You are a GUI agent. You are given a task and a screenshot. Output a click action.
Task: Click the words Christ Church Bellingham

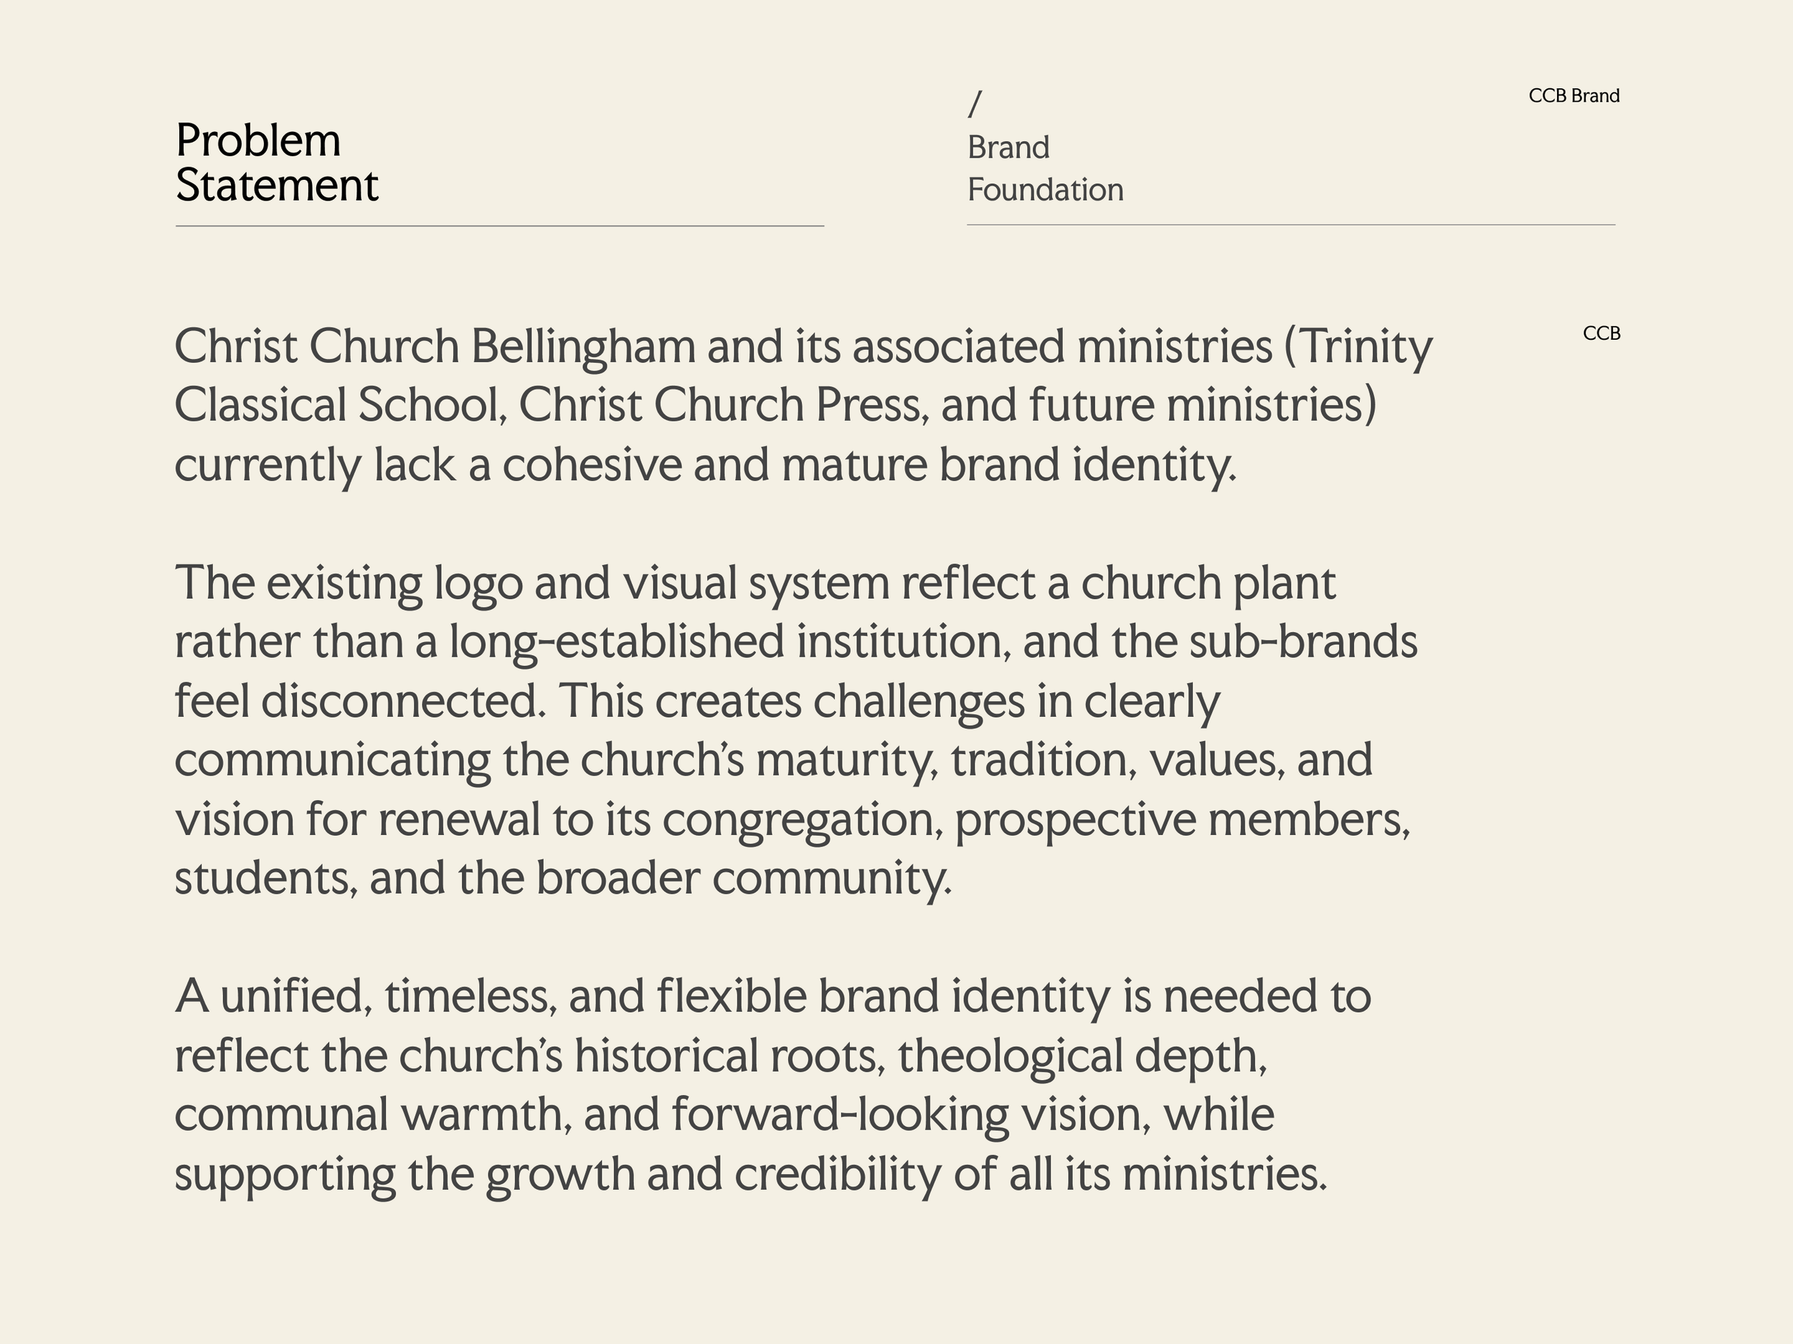(435, 348)
